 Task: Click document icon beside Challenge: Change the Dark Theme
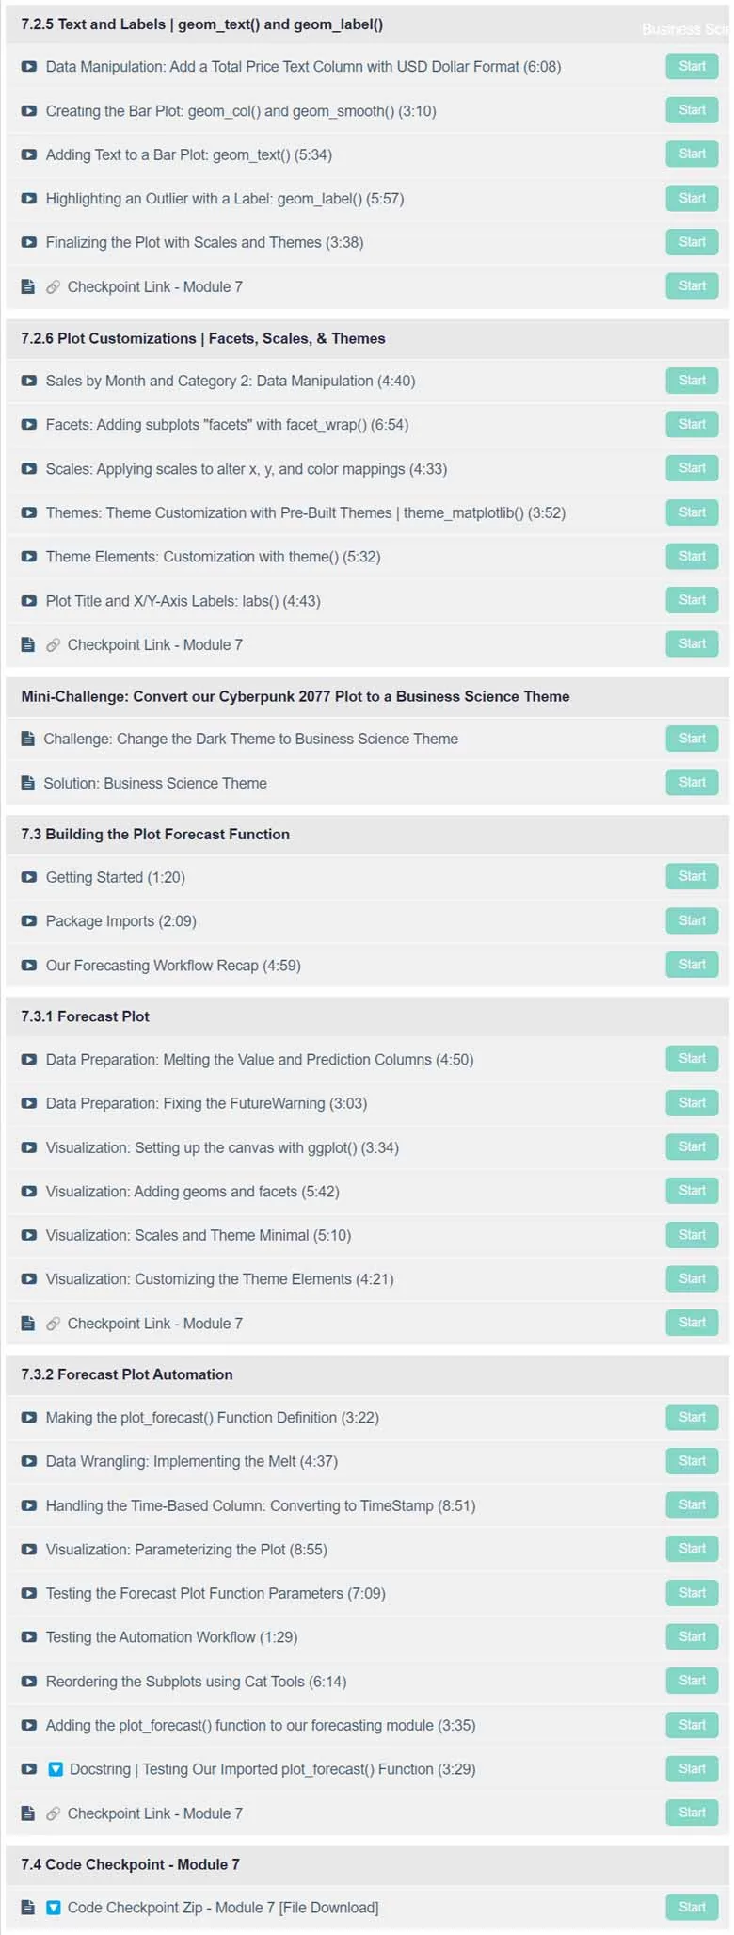click(x=28, y=739)
